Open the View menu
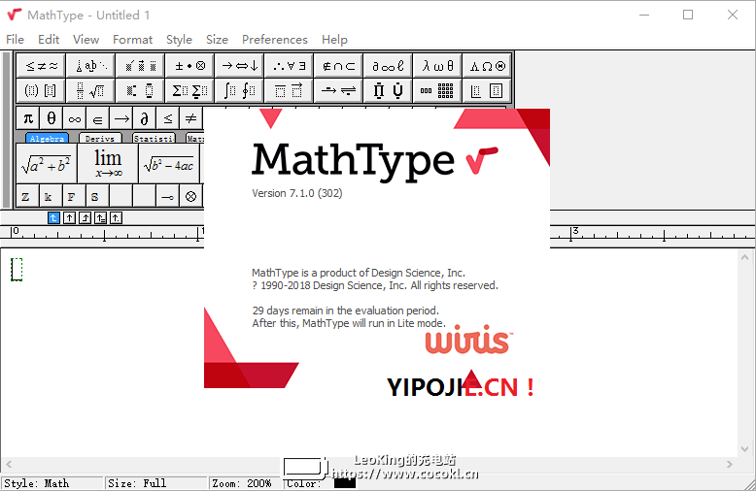Viewport: 756px width, 491px height. click(86, 40)
